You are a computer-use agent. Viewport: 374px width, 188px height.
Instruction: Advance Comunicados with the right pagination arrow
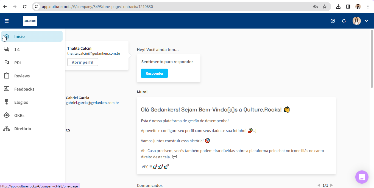(331, 185)
